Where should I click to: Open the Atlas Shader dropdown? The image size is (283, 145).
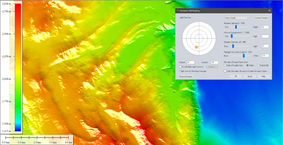point(237,18)
